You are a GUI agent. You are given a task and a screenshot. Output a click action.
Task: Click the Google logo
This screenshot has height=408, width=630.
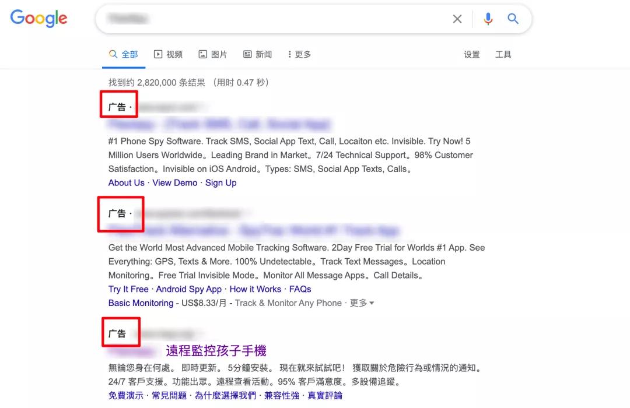(x=38, y=18)
